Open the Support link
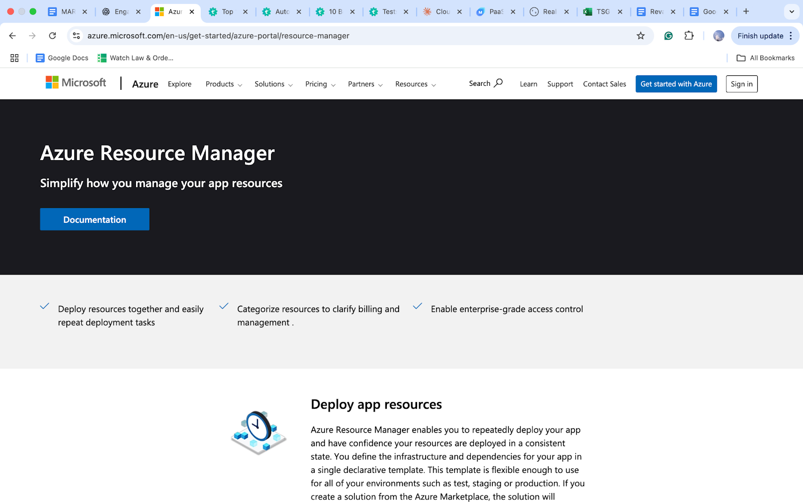The image size is (803, 502). tap(560, 84)
